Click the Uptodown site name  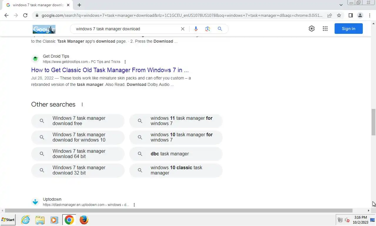point(52,199)
